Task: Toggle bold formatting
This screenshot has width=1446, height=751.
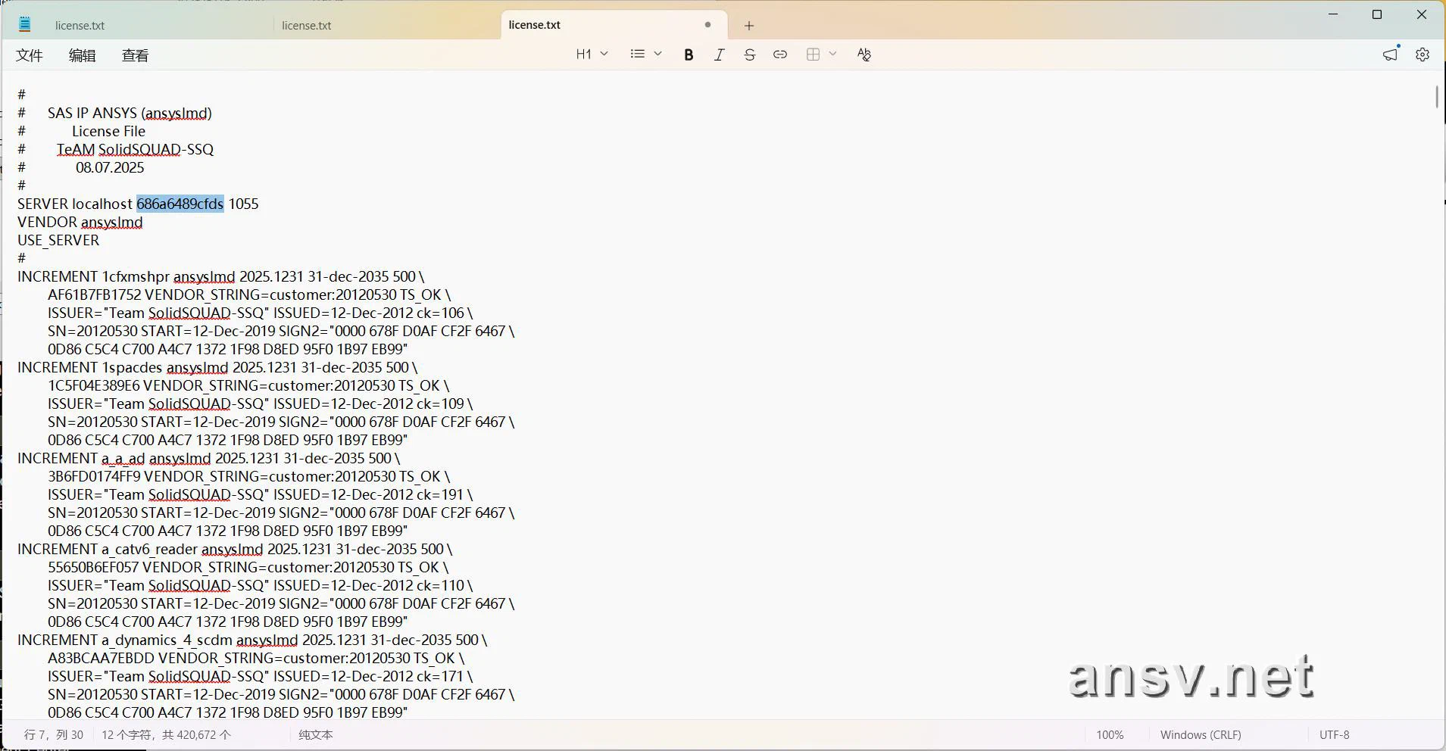Action: [x=689, y=55]
